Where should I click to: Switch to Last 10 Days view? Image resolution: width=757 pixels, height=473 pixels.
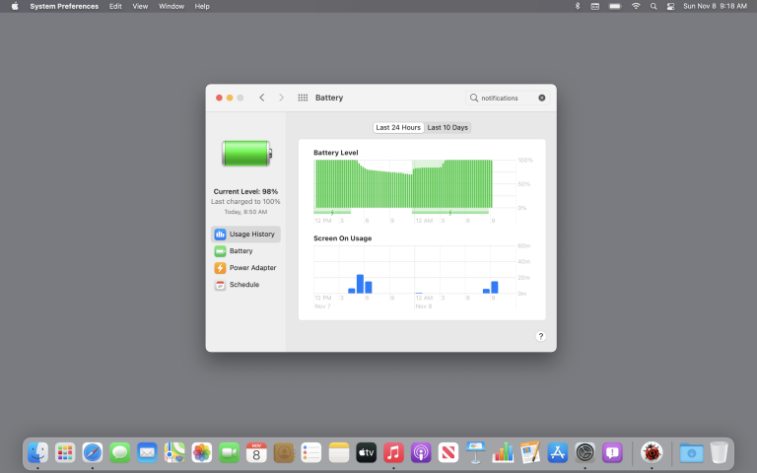[x=447, y=127]
